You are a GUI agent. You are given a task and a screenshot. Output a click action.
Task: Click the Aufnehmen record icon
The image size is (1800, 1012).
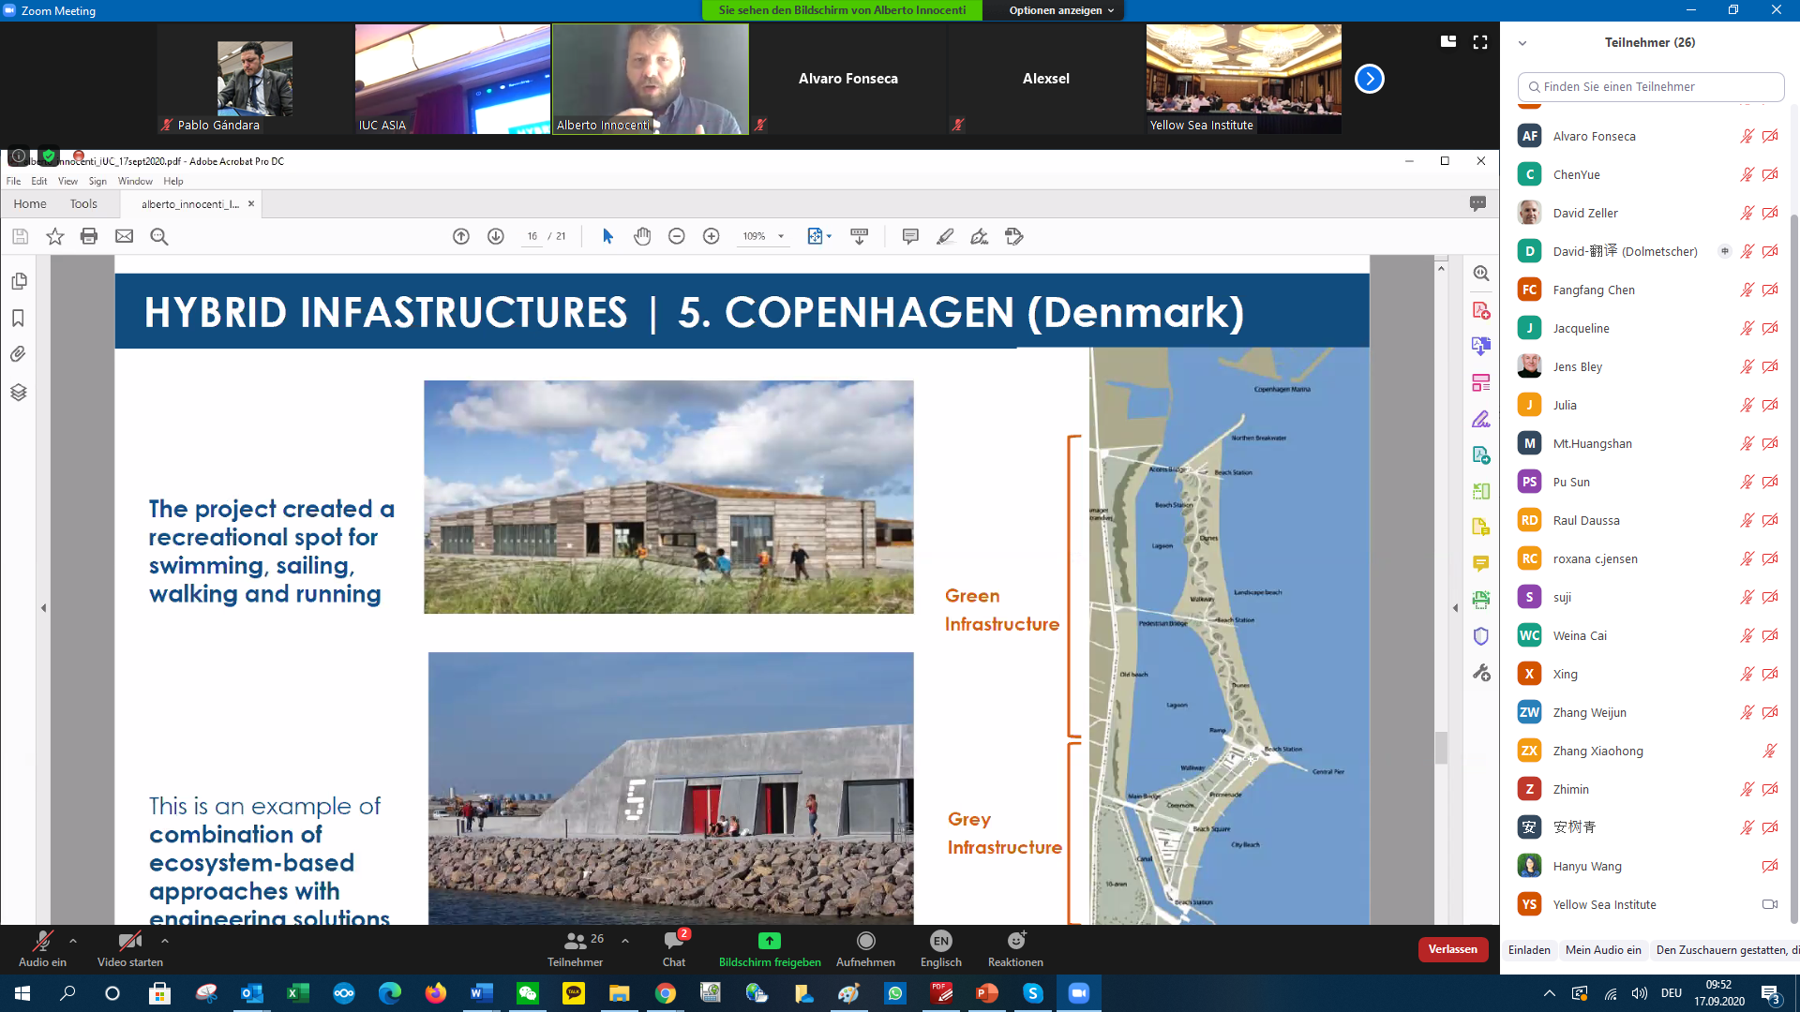click(865, 941)
